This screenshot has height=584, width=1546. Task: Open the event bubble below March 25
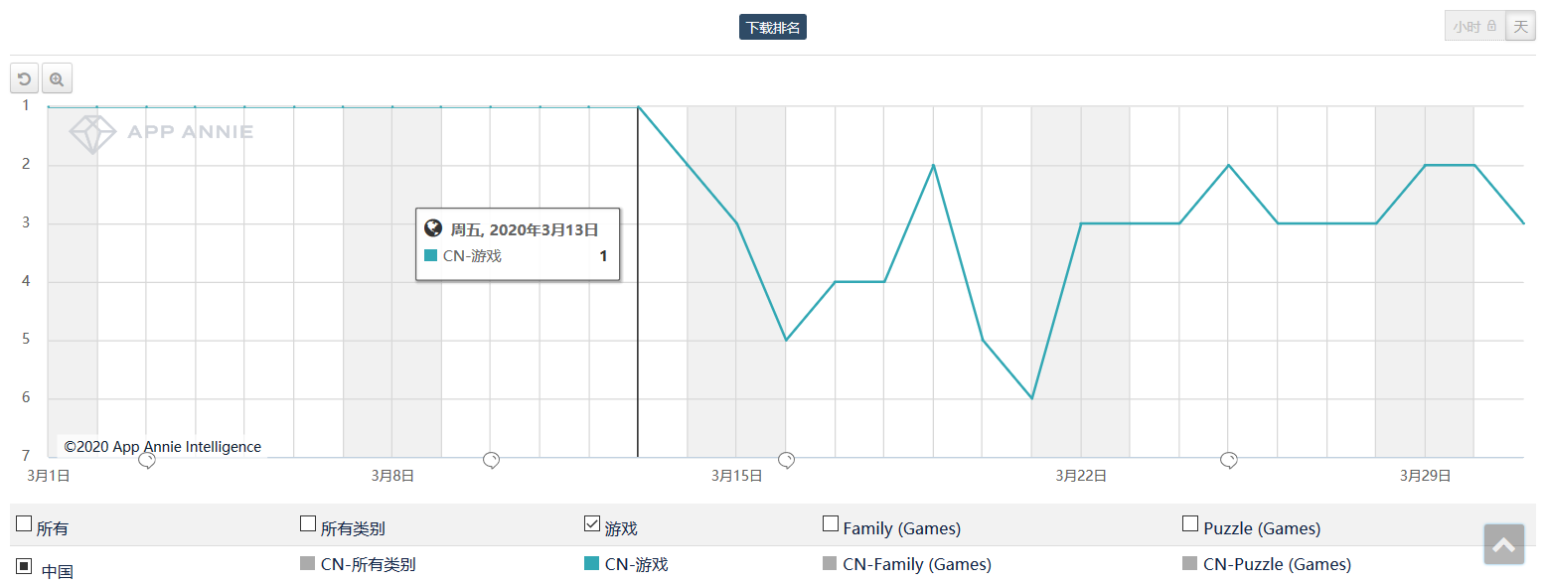click(x=1229, y=459)
